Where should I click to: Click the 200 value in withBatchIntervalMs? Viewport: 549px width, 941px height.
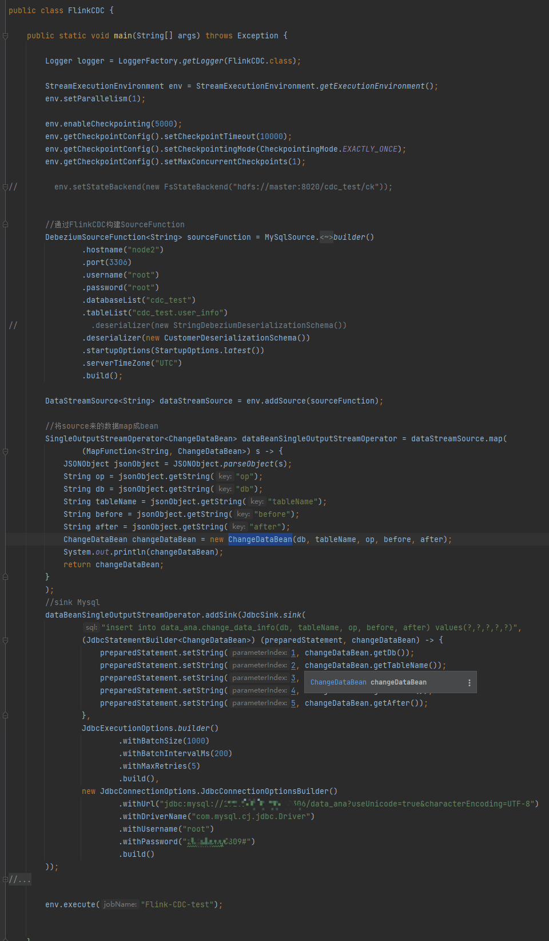(x=221, y=753)
